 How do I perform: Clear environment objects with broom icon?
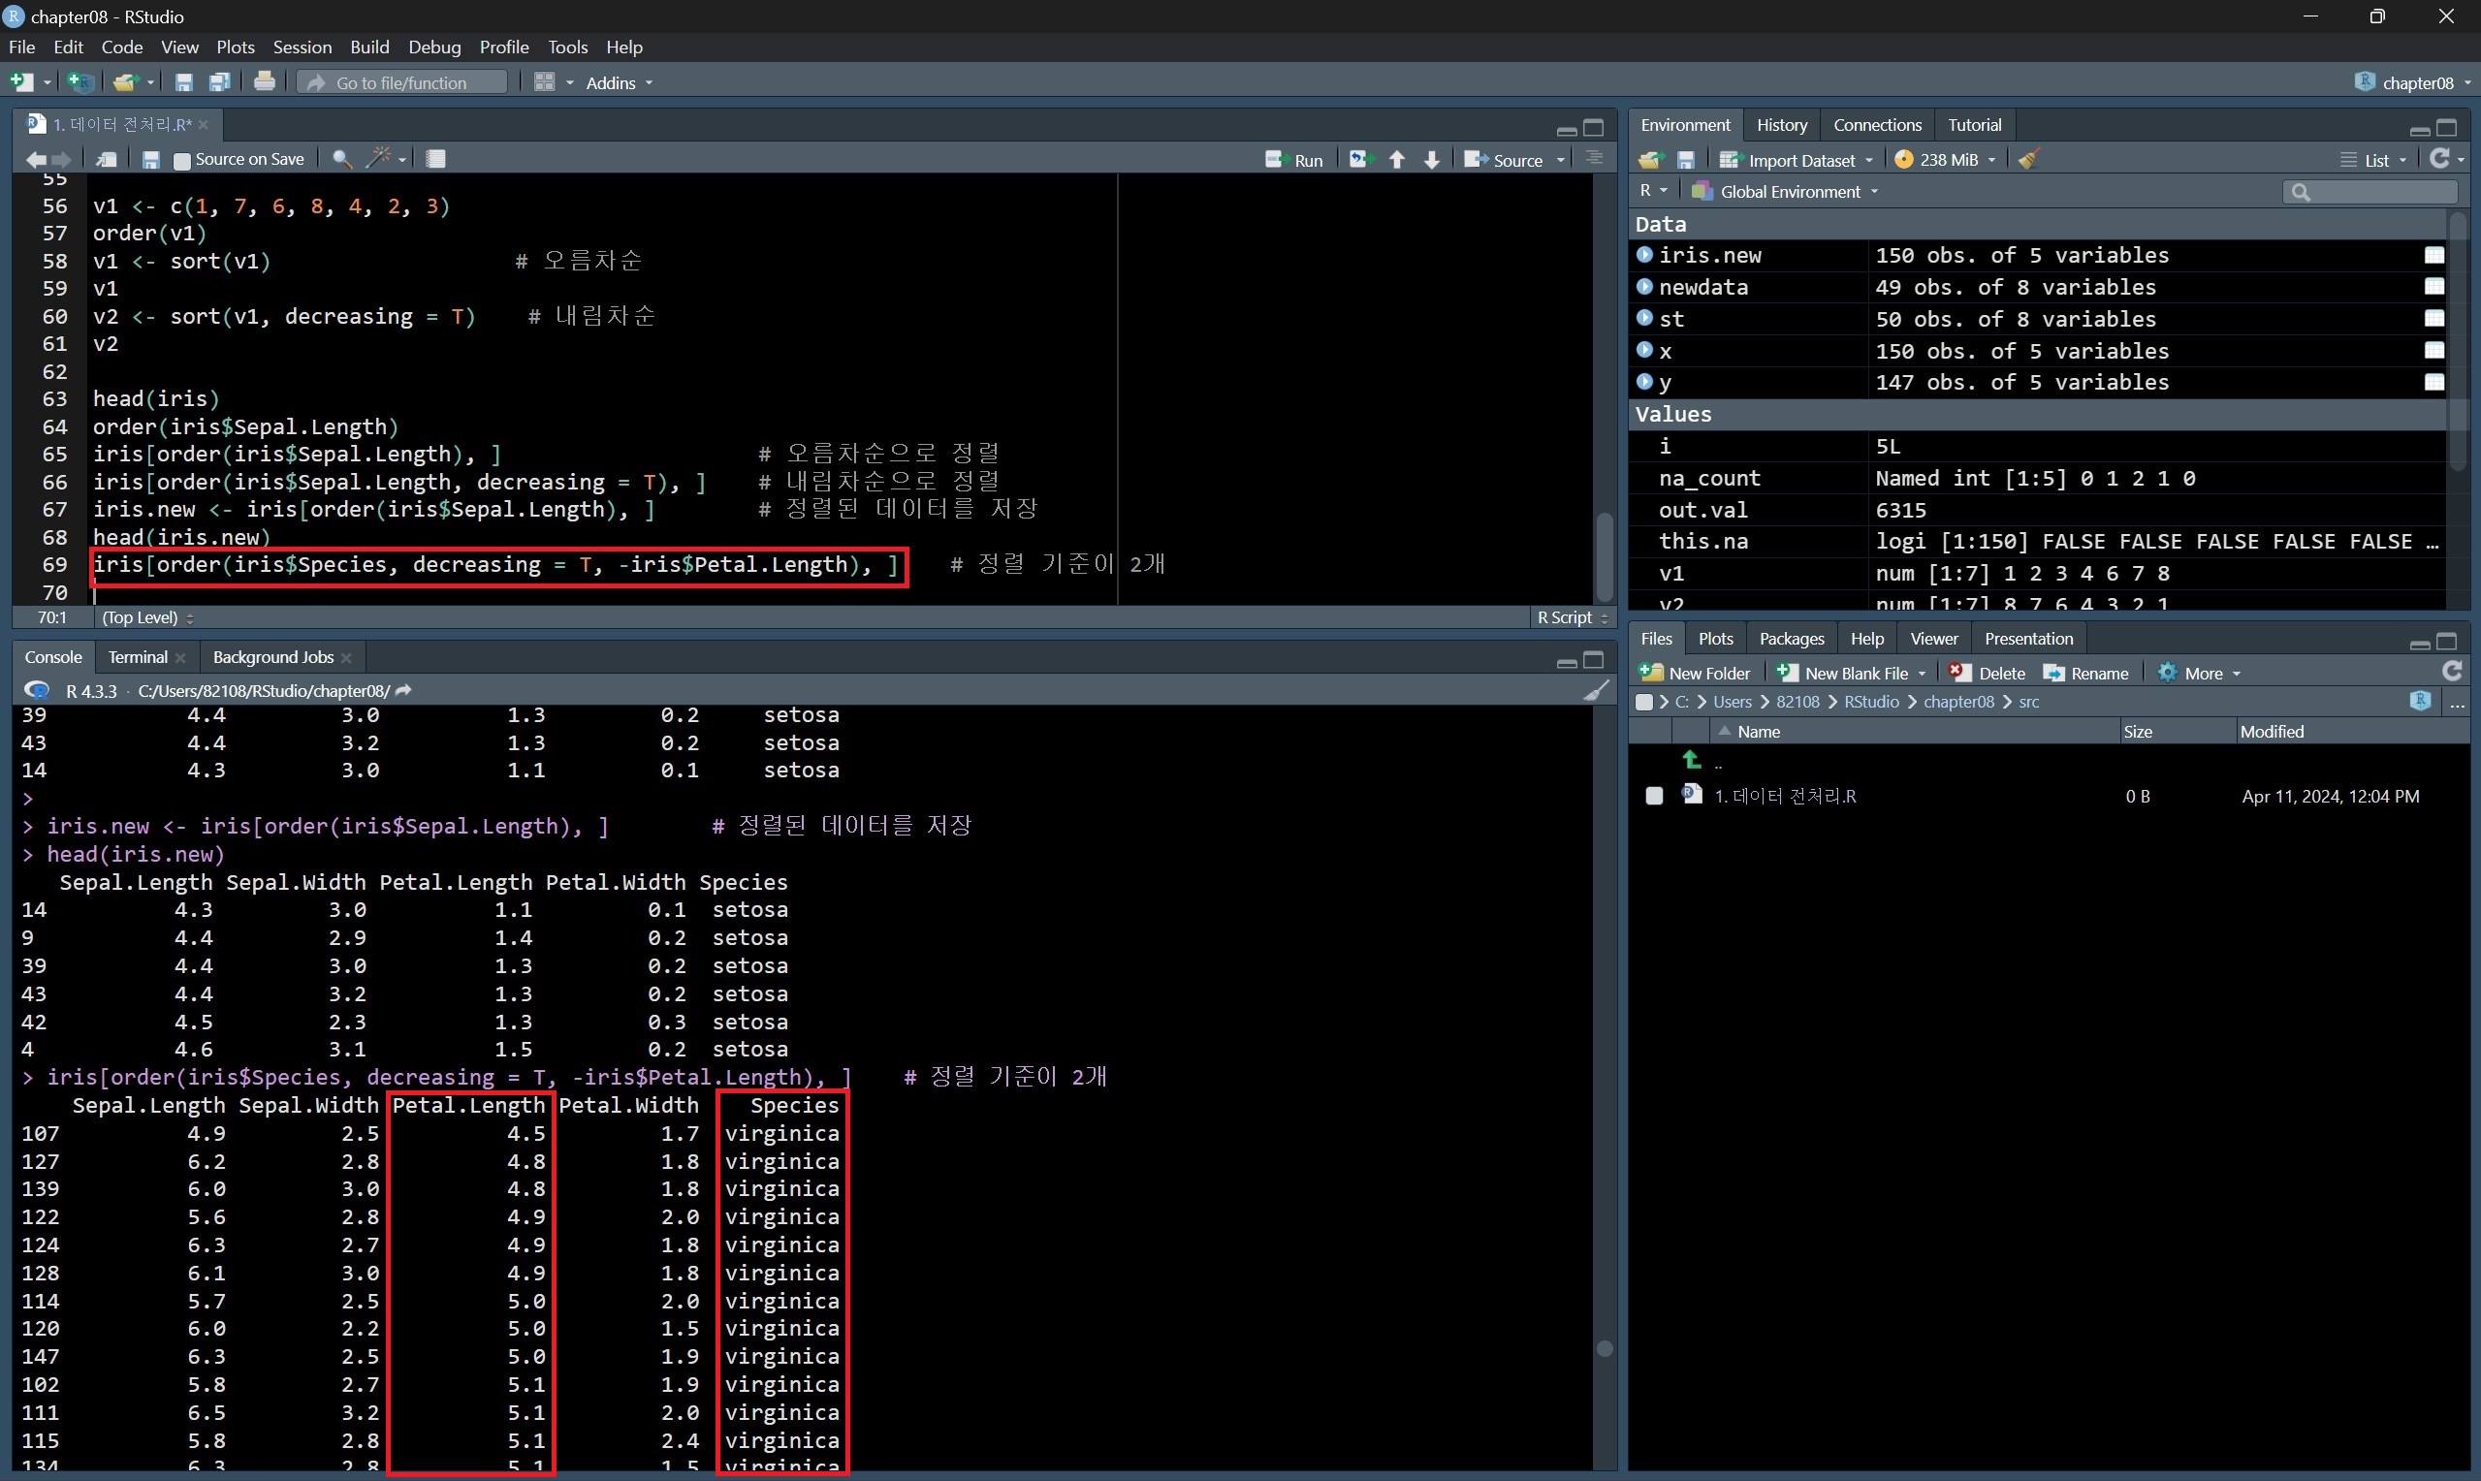[x=2029, y=160]
